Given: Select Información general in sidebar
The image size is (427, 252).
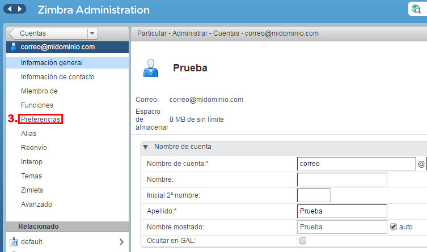Looking at the screenshot, I should pos(67,63).
